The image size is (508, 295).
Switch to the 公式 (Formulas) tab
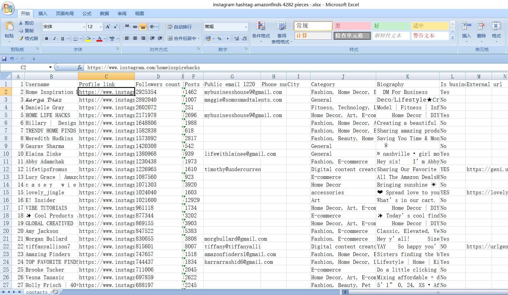87,13
